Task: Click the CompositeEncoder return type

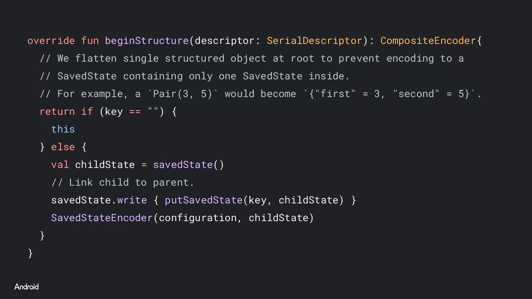Action: (x=428, y=41)
